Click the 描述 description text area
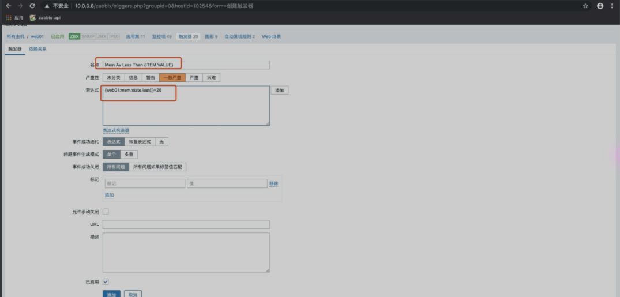 [186, 253]
